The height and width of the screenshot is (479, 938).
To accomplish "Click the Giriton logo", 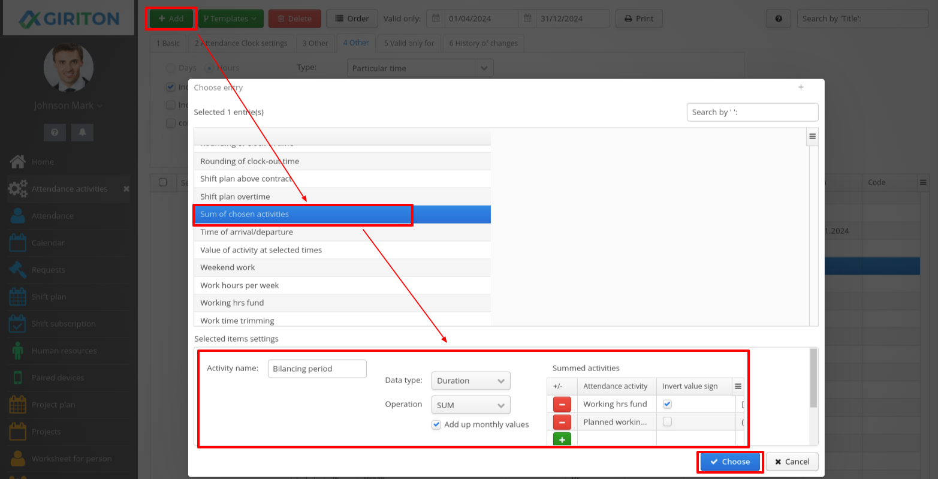I will [68, 18].
